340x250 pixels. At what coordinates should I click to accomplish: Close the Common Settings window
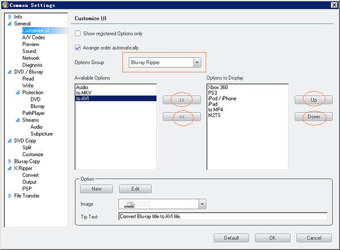334,5
